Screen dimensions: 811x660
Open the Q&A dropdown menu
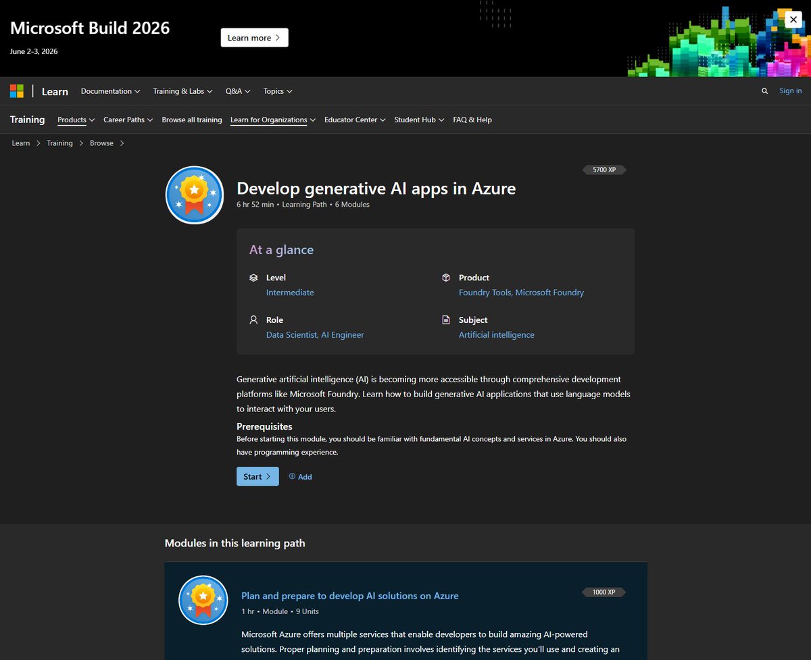pos(238,91)
